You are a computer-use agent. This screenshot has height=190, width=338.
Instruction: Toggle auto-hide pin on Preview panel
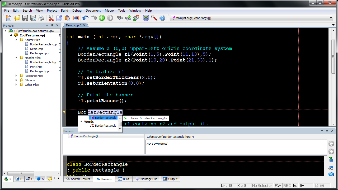click(327, 131)
